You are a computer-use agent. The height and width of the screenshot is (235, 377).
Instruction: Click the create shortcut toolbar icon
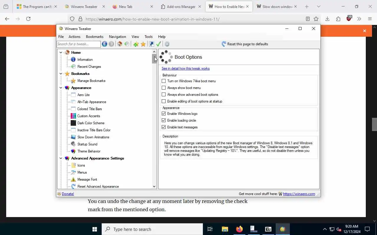coord(151,44)
